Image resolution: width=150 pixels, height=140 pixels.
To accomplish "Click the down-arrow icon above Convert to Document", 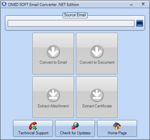I will coord(97,51).
